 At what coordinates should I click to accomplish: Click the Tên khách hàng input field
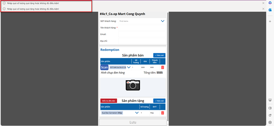(x=142, y=28)
